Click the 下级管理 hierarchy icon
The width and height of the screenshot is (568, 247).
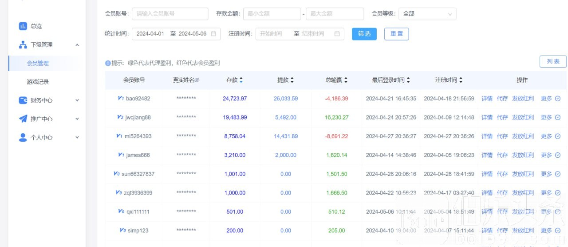(23, 45)
